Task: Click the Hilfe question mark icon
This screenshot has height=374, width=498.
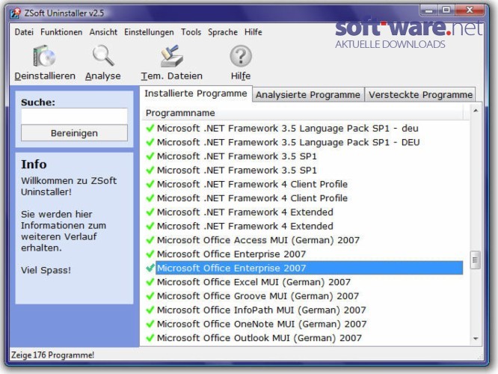Action: click(x=241, y=56)
